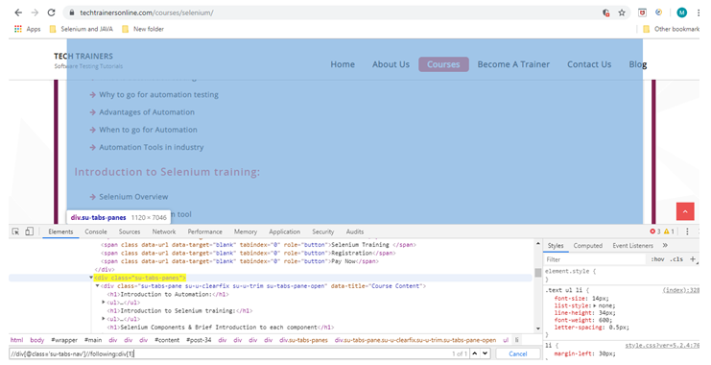The width and height of the screenshot is (711, 365).
Task: Click About Us in site navigation
Action: pos(391,64)
